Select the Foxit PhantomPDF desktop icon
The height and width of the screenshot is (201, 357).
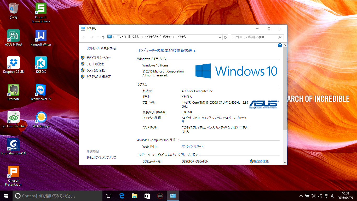click(13, 147)
